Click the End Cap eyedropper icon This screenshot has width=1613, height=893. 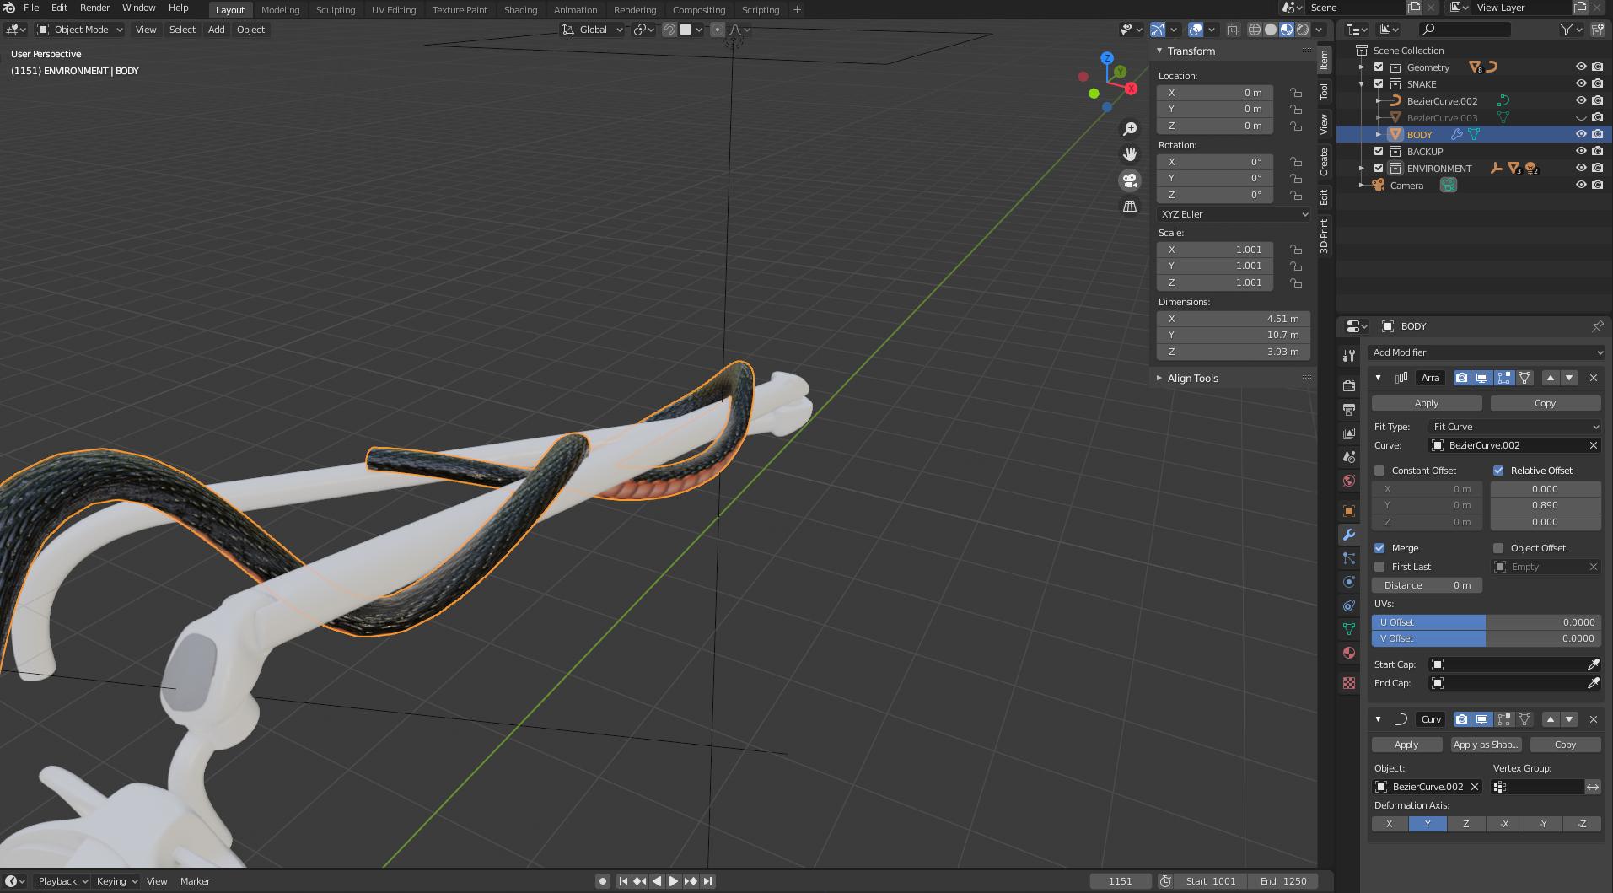pos(1594,683)
